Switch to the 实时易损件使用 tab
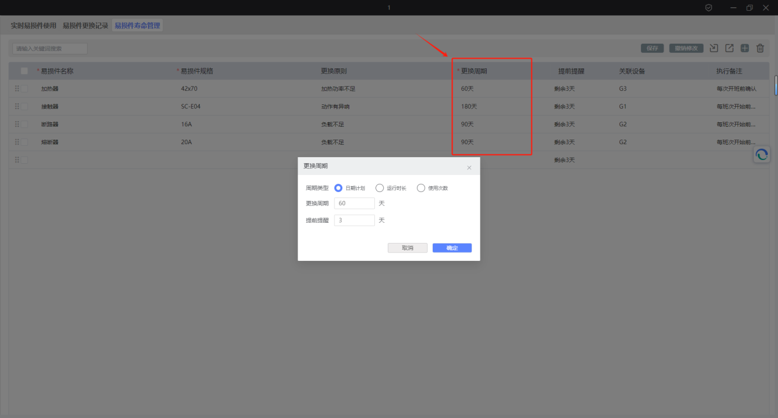This screenshot has height=418, width=778. (34, 26)
